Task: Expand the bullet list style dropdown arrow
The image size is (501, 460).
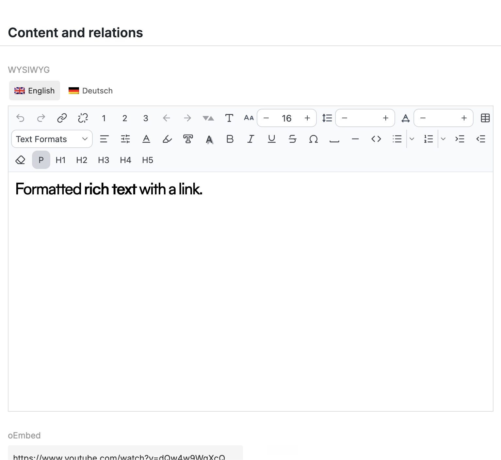Action: coord(412,139)
